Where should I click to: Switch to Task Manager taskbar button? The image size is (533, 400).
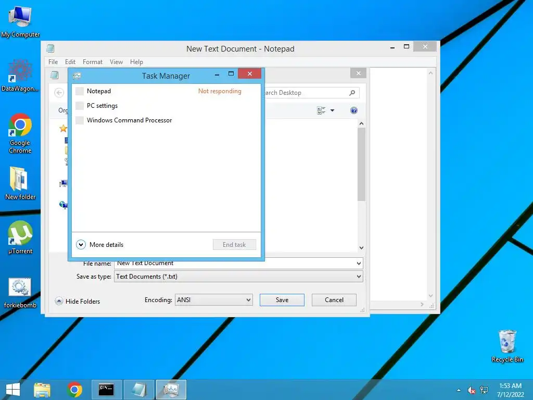coord(171,390)
